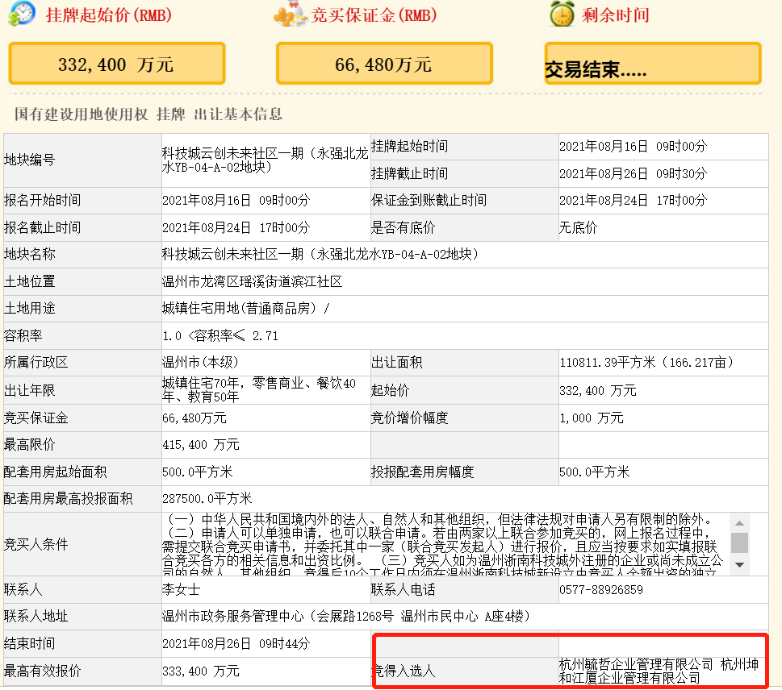Click the remaining time alarm clock icon
Image resolution: width=782 pixels, height=690 pixels.
pyautogui.click(x=562, y=14)
